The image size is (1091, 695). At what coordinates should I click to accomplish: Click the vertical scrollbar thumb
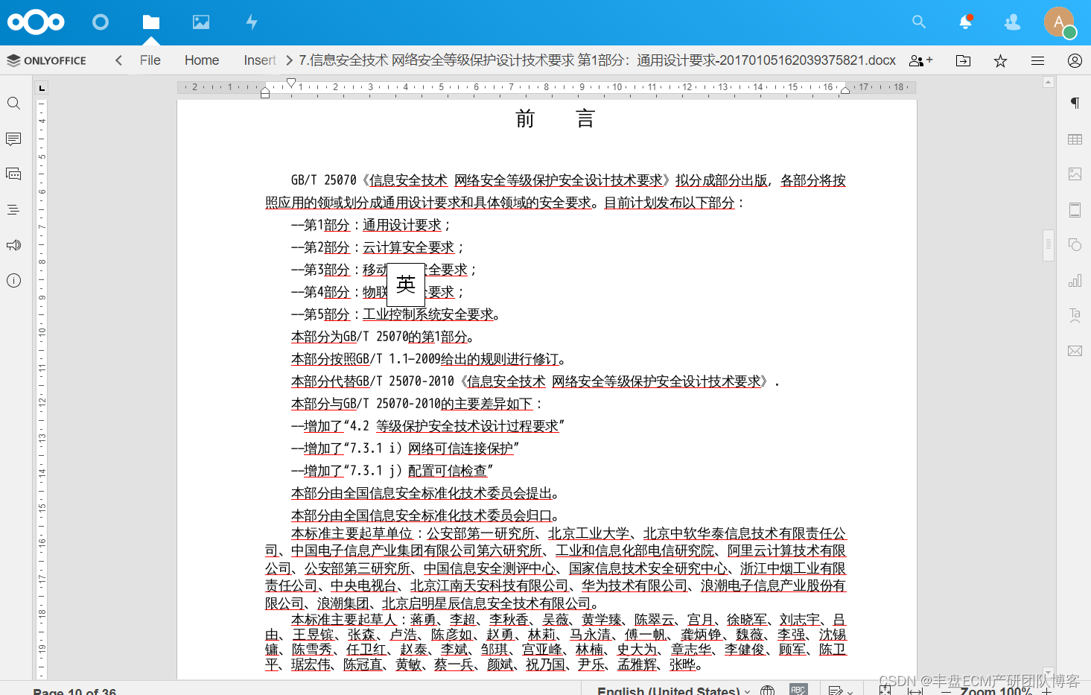click(x=1049, y=245)
